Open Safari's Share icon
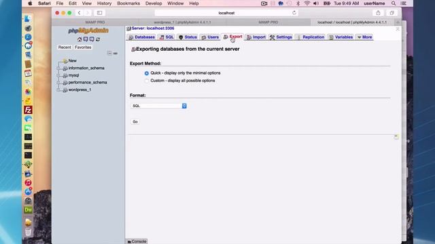Screen dimensions: 435x244 (x=378, y=13)
